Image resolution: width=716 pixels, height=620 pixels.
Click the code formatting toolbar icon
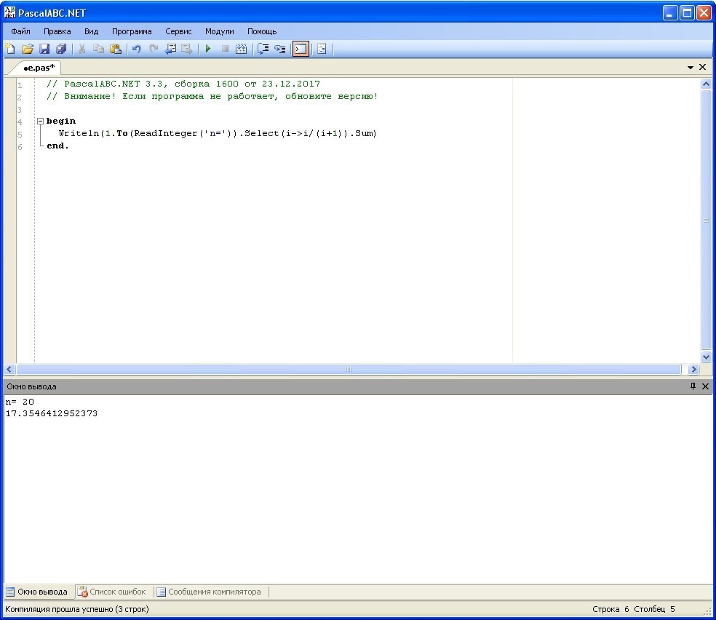(322, 49)
